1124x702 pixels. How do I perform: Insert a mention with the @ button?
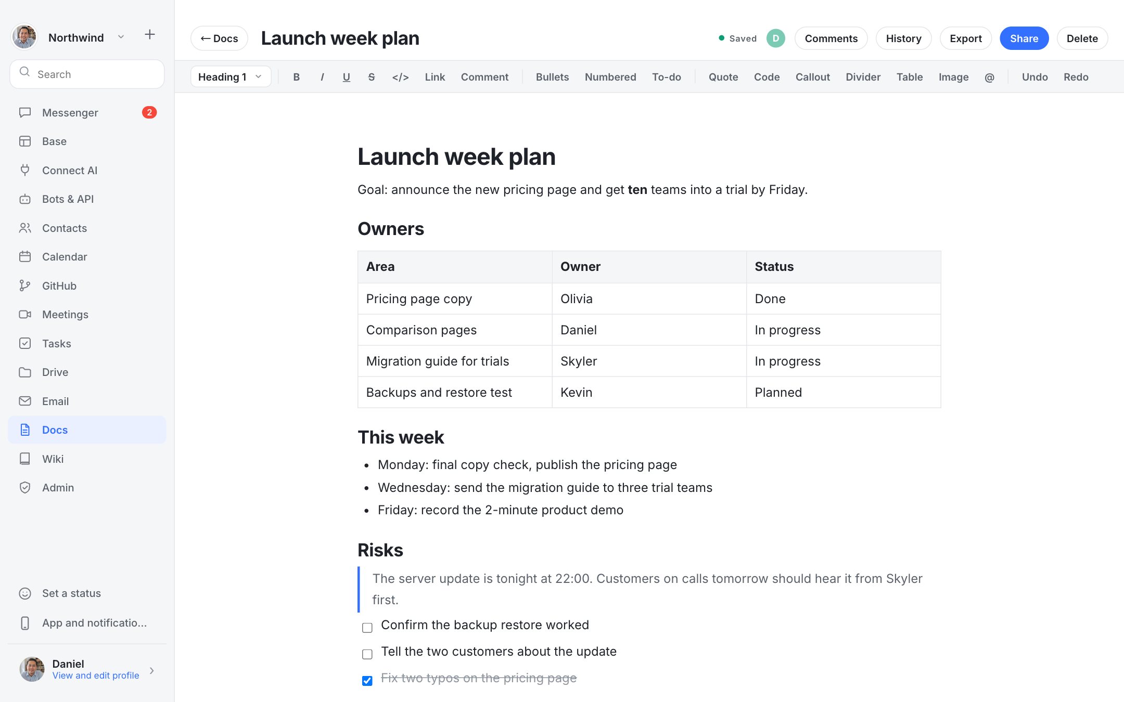coord(989,77)
